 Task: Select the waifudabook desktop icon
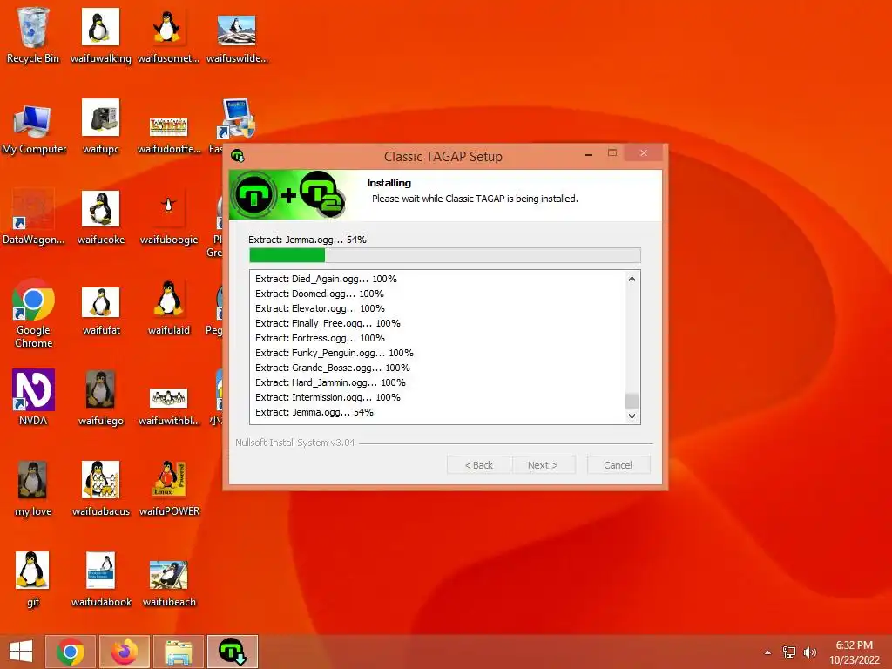(x=101, y=578)
